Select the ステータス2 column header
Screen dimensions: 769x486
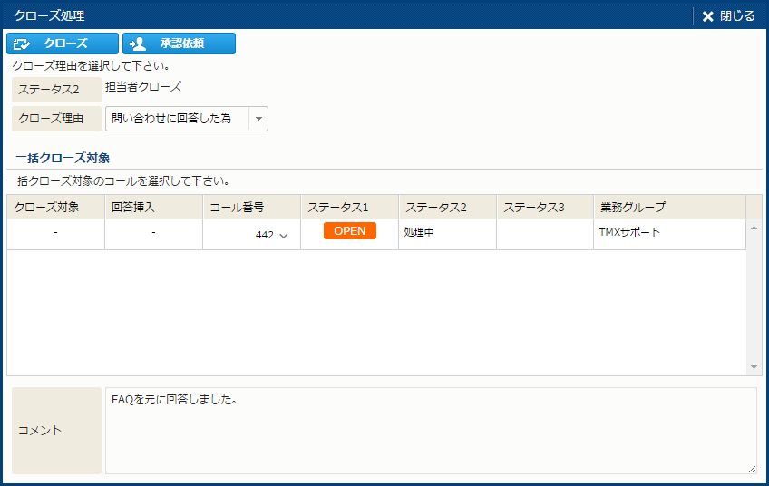[x=447, y=207]
